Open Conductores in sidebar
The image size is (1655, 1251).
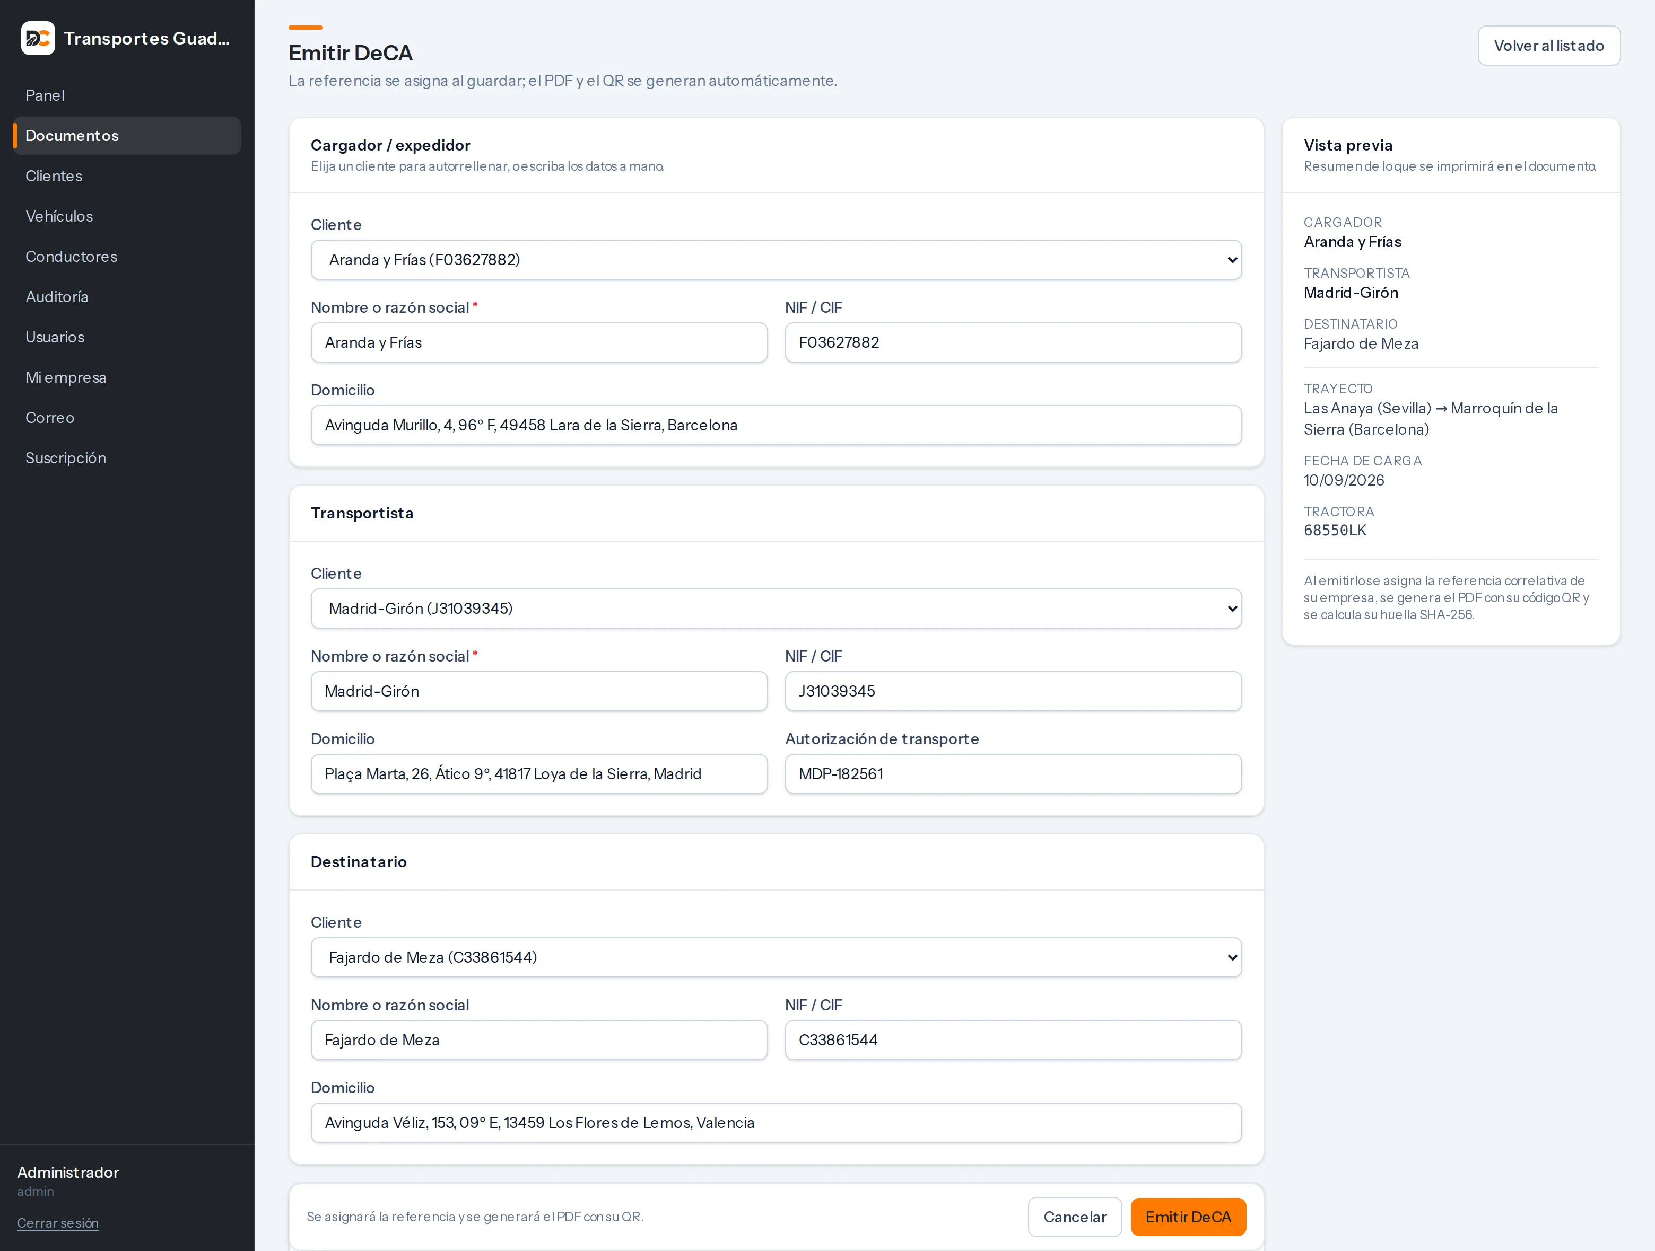point(126,257)
